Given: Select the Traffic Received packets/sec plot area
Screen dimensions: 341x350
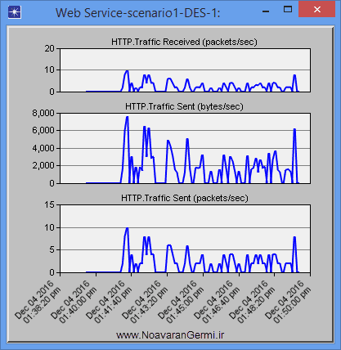Looking at the screenshot, I should coord(185,70).
